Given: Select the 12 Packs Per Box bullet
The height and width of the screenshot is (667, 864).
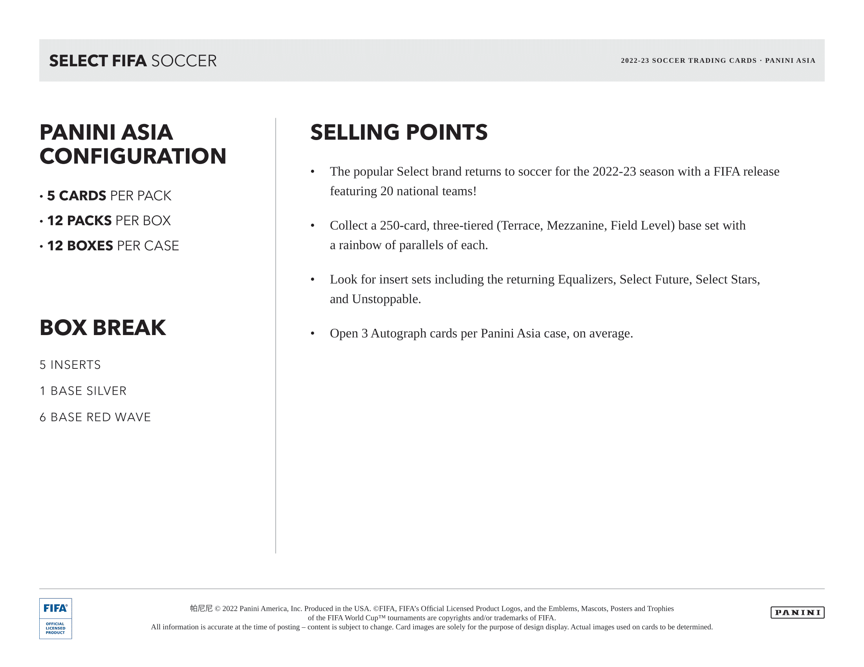Looking at the screenshot, I should 105,221.
